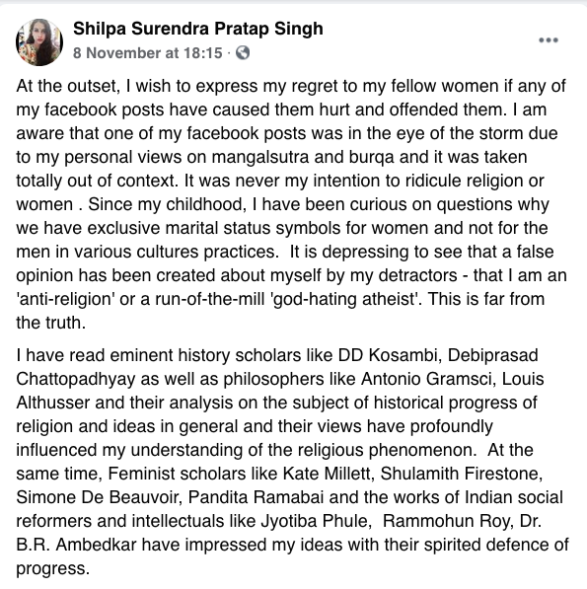Click the name 'B.R. Ambedkar'
This screenshot has height=589, width=587.
[x=76, y=545]
